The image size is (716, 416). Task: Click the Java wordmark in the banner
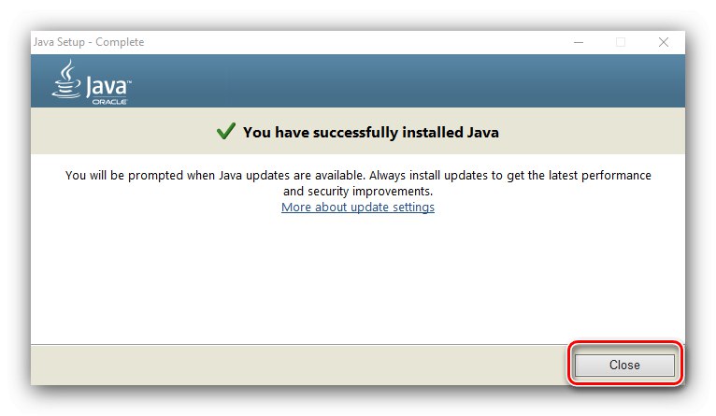point(107,86)
